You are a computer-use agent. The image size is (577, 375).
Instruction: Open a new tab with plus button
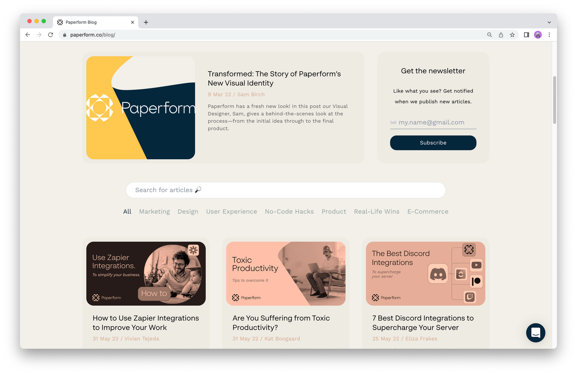[146, 22]
